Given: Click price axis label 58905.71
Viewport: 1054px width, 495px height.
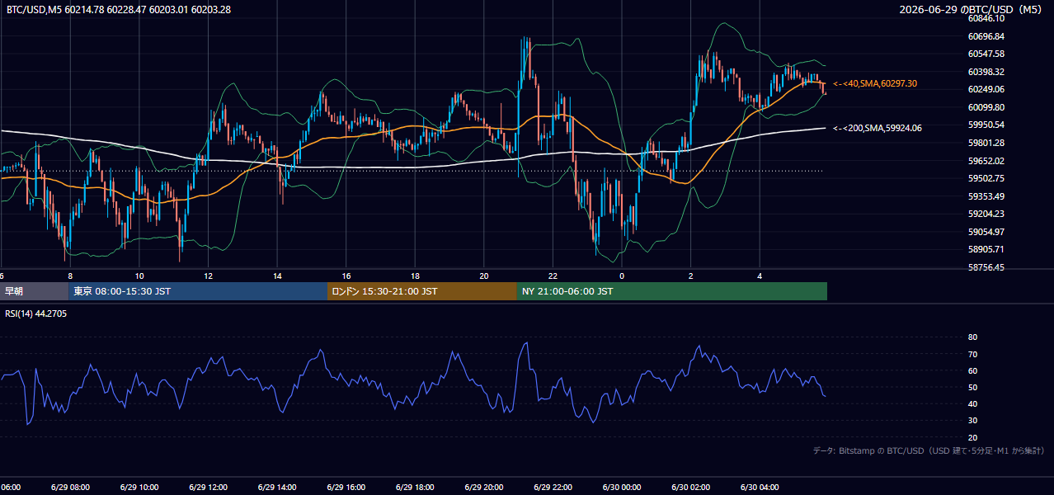Looking at the screenshot, I should pos(986,249).
